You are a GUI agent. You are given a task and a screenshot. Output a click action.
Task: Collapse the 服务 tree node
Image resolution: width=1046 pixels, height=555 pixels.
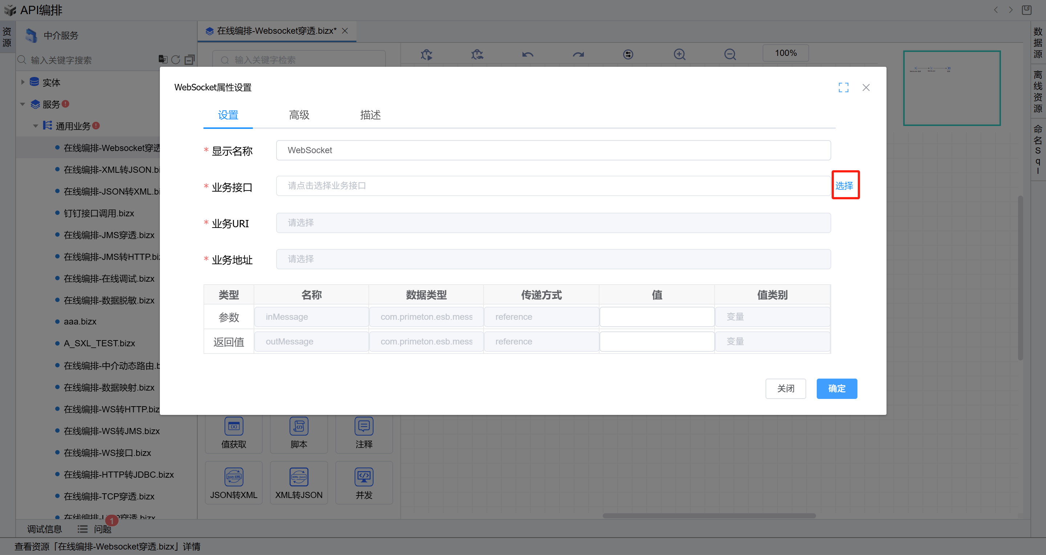23,104
